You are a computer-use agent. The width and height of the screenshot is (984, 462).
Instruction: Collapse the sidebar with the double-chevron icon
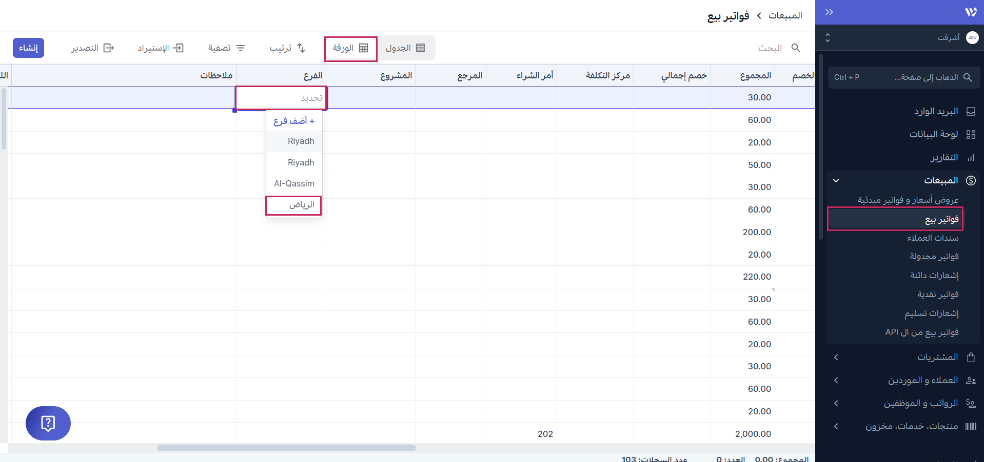[x=828, y=12]
